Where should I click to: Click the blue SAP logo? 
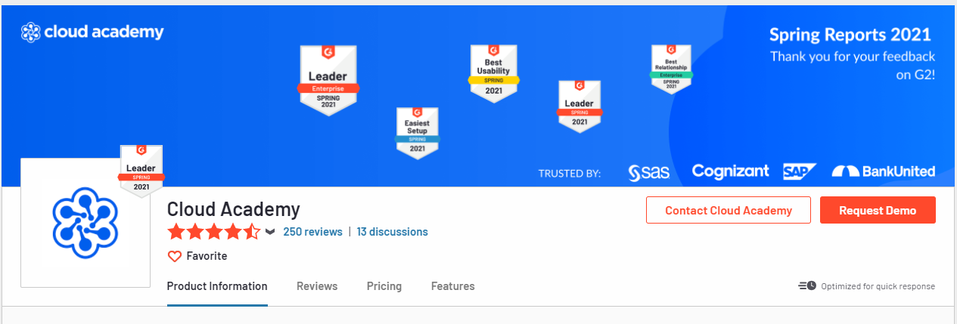(x=800, y=171)
